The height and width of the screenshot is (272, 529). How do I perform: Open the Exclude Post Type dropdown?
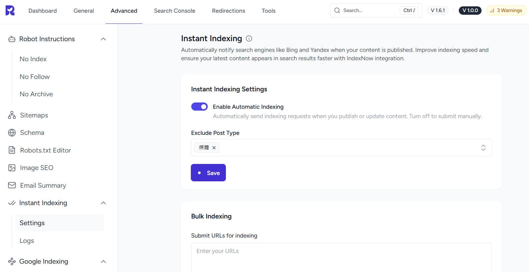[483, 148]
